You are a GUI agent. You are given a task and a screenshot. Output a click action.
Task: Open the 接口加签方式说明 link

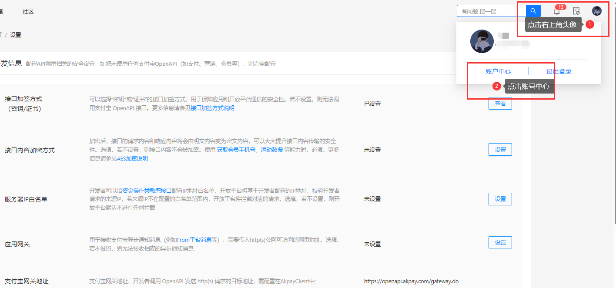coord(212,108)
